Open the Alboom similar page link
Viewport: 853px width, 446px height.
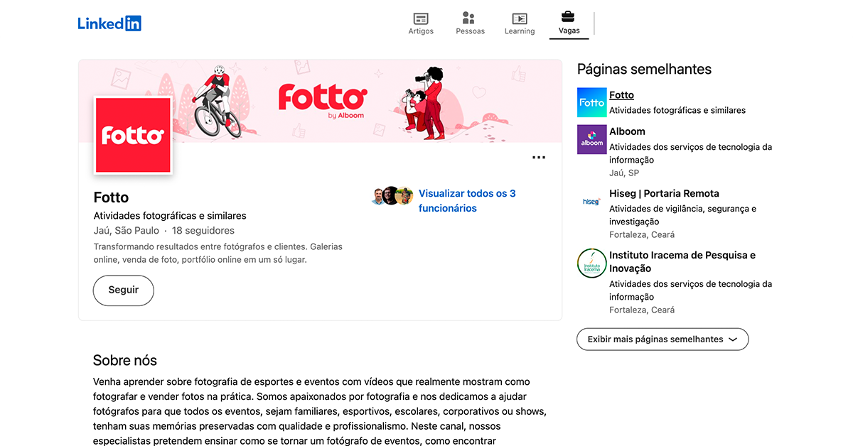coord(627,131)
